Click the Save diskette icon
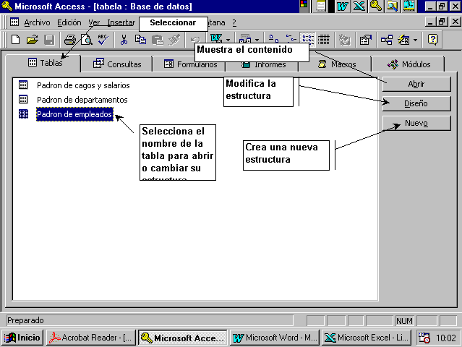 point(49,40)
